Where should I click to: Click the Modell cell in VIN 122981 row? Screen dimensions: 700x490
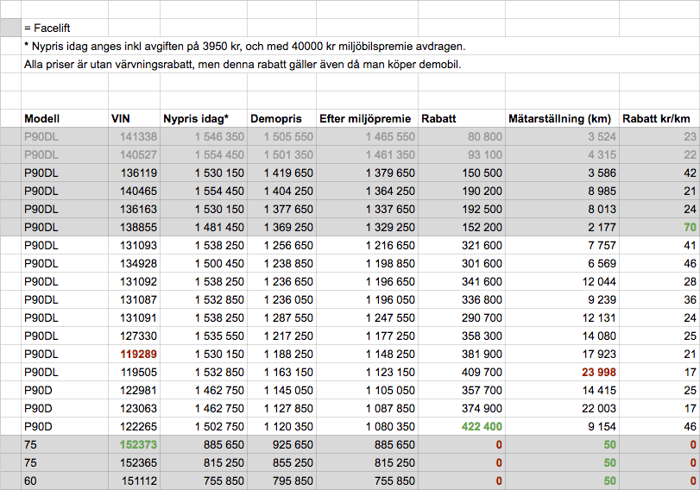coord(64,390)
